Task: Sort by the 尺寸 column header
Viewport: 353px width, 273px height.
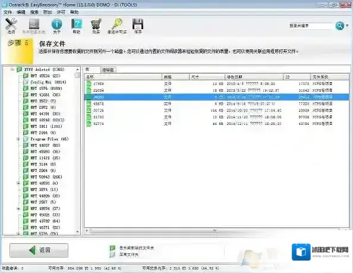Action: [207, 77]
